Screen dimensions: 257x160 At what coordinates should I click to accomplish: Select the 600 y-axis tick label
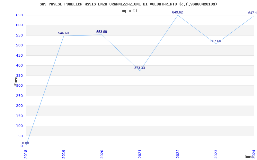[x=19, y=25]
